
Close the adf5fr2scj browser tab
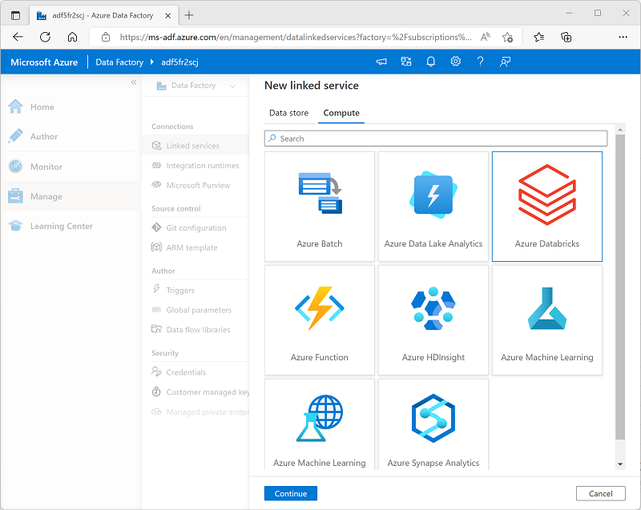click(x=167, y=15)
